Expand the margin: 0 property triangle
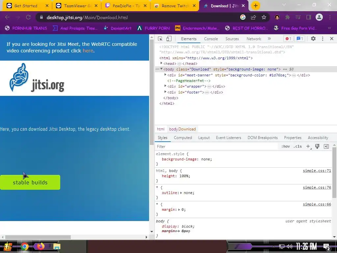Screen dimensions: 337x253 pos(179,210)
